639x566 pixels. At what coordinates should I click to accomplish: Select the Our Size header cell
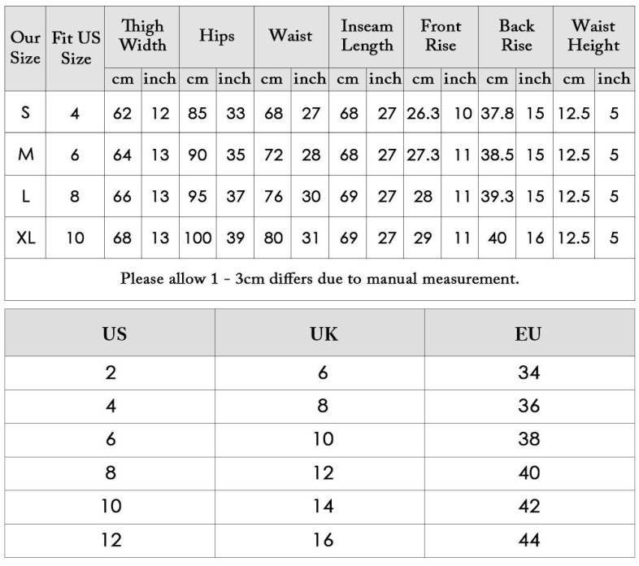pyautogui.click(x=25, y=48)
